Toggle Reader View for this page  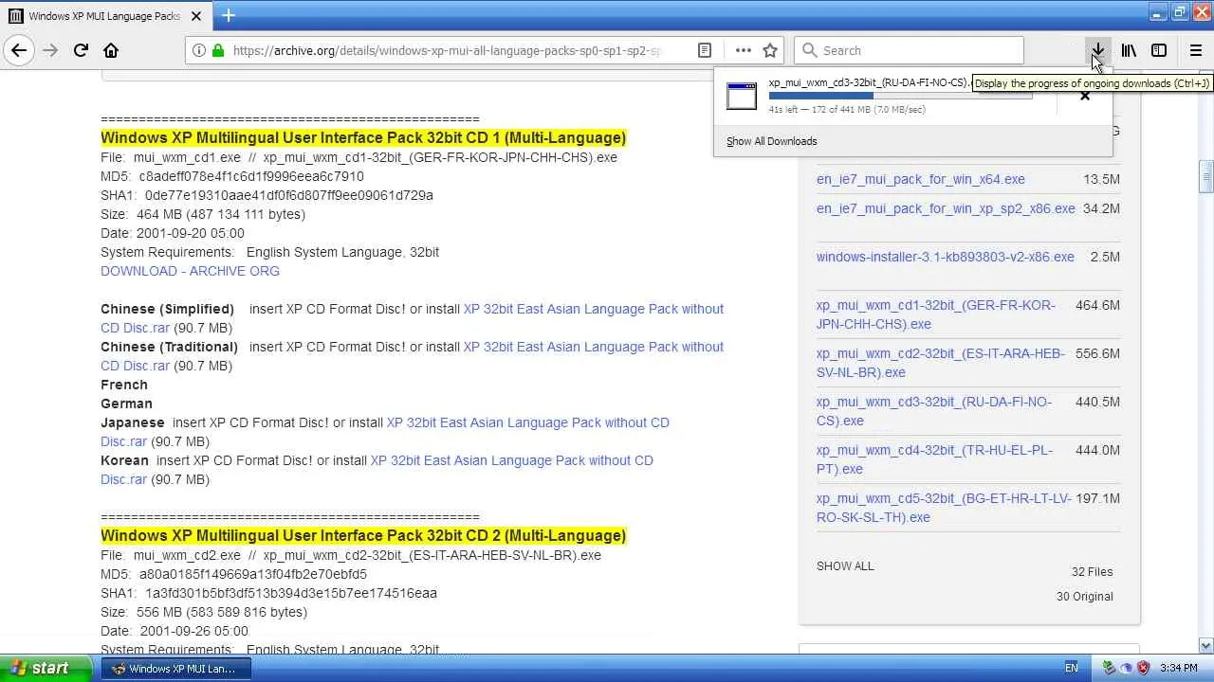(705, 50)
